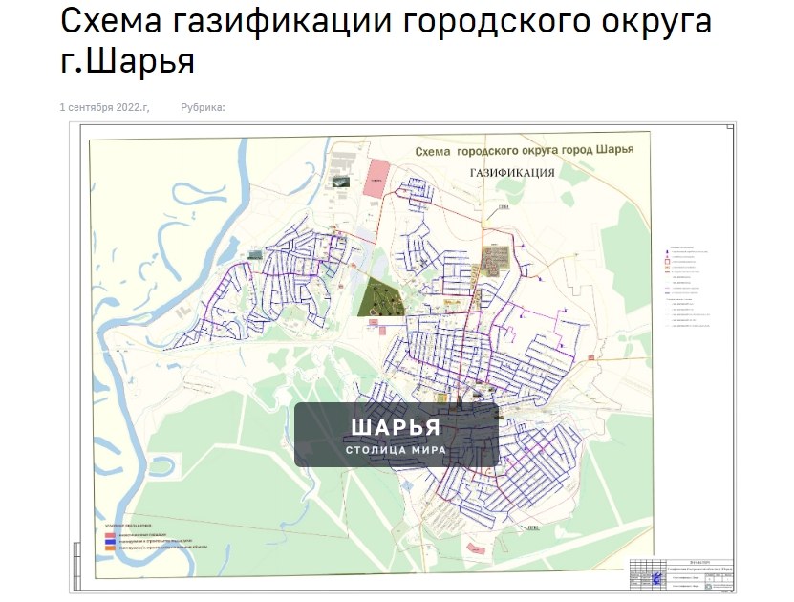
Task: Click the 'ШАРЬЯ столица мира' overlay banner
Action: coord(397,435)
